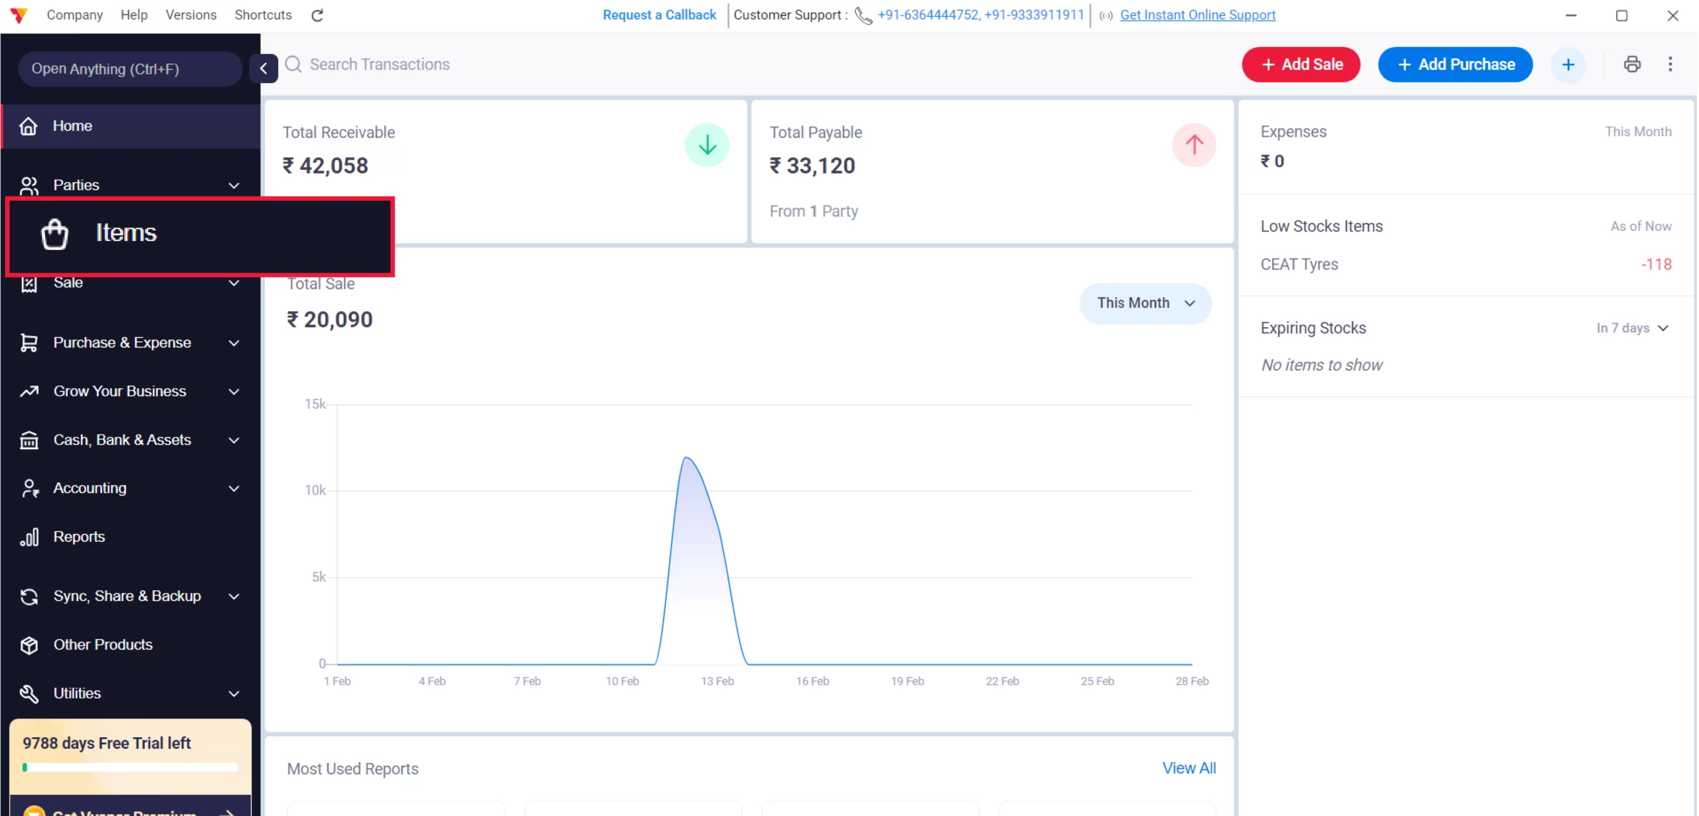Click the round plus quick-add button
This screenshot has height=816, width=1699.
click(1568, 64)
